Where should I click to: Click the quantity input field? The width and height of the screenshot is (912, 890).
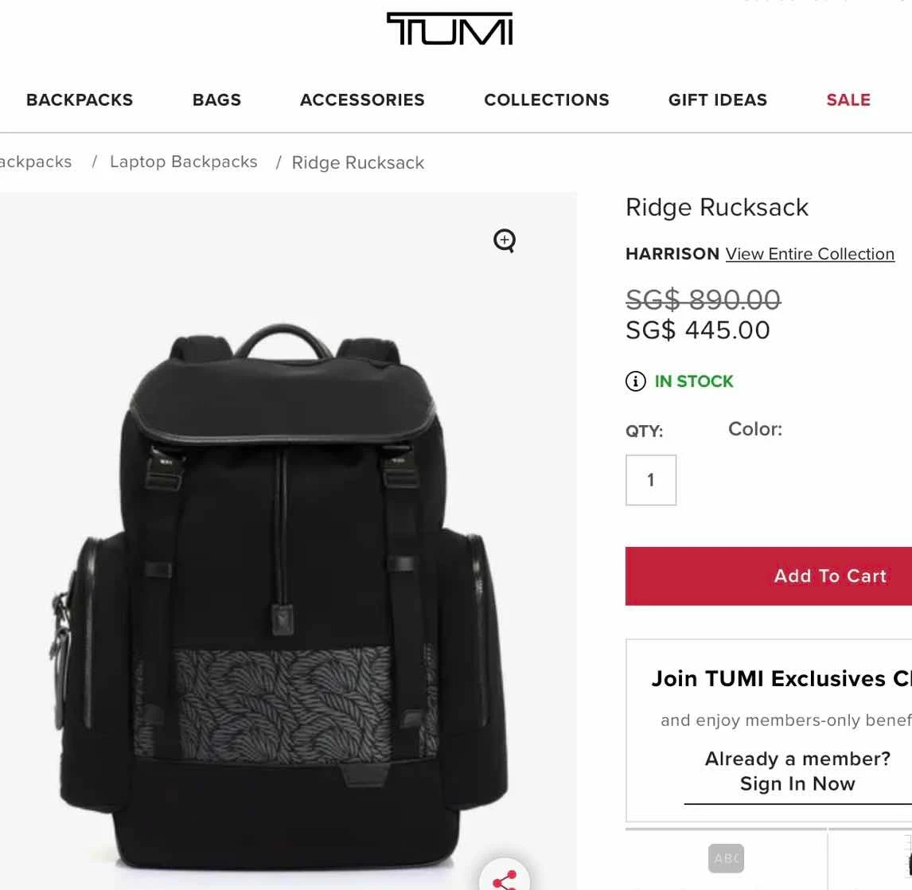coord(651,480)
